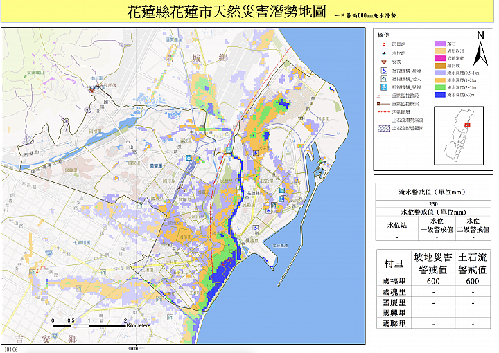Click the 坡地災害警戒值 column header
Screen dimensions: 499x353
coord(432,262)
